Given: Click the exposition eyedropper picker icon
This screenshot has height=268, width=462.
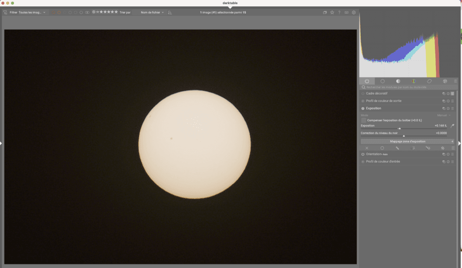Looking at the screenshot, I should (x=452, y=126).
